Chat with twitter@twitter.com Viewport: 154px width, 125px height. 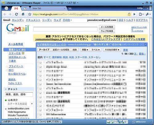coord(18,108)
